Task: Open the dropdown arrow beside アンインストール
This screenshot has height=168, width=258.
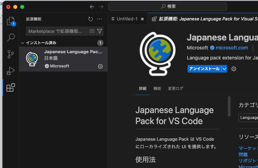Action: (x=224, y=69)
